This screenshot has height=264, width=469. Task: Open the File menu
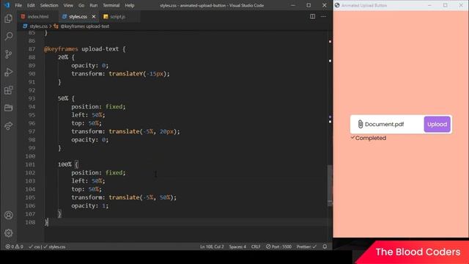click(x=18, y=5)
